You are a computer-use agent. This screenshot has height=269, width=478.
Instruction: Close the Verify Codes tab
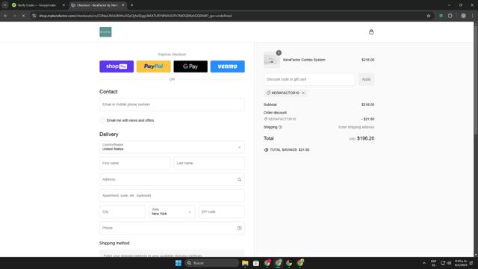pyautogui.click(x=63, y=5)
